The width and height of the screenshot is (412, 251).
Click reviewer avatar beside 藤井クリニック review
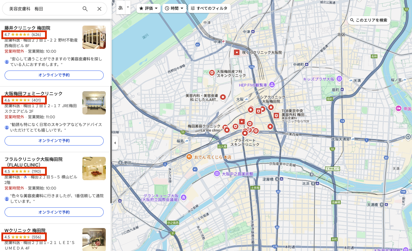7,62
